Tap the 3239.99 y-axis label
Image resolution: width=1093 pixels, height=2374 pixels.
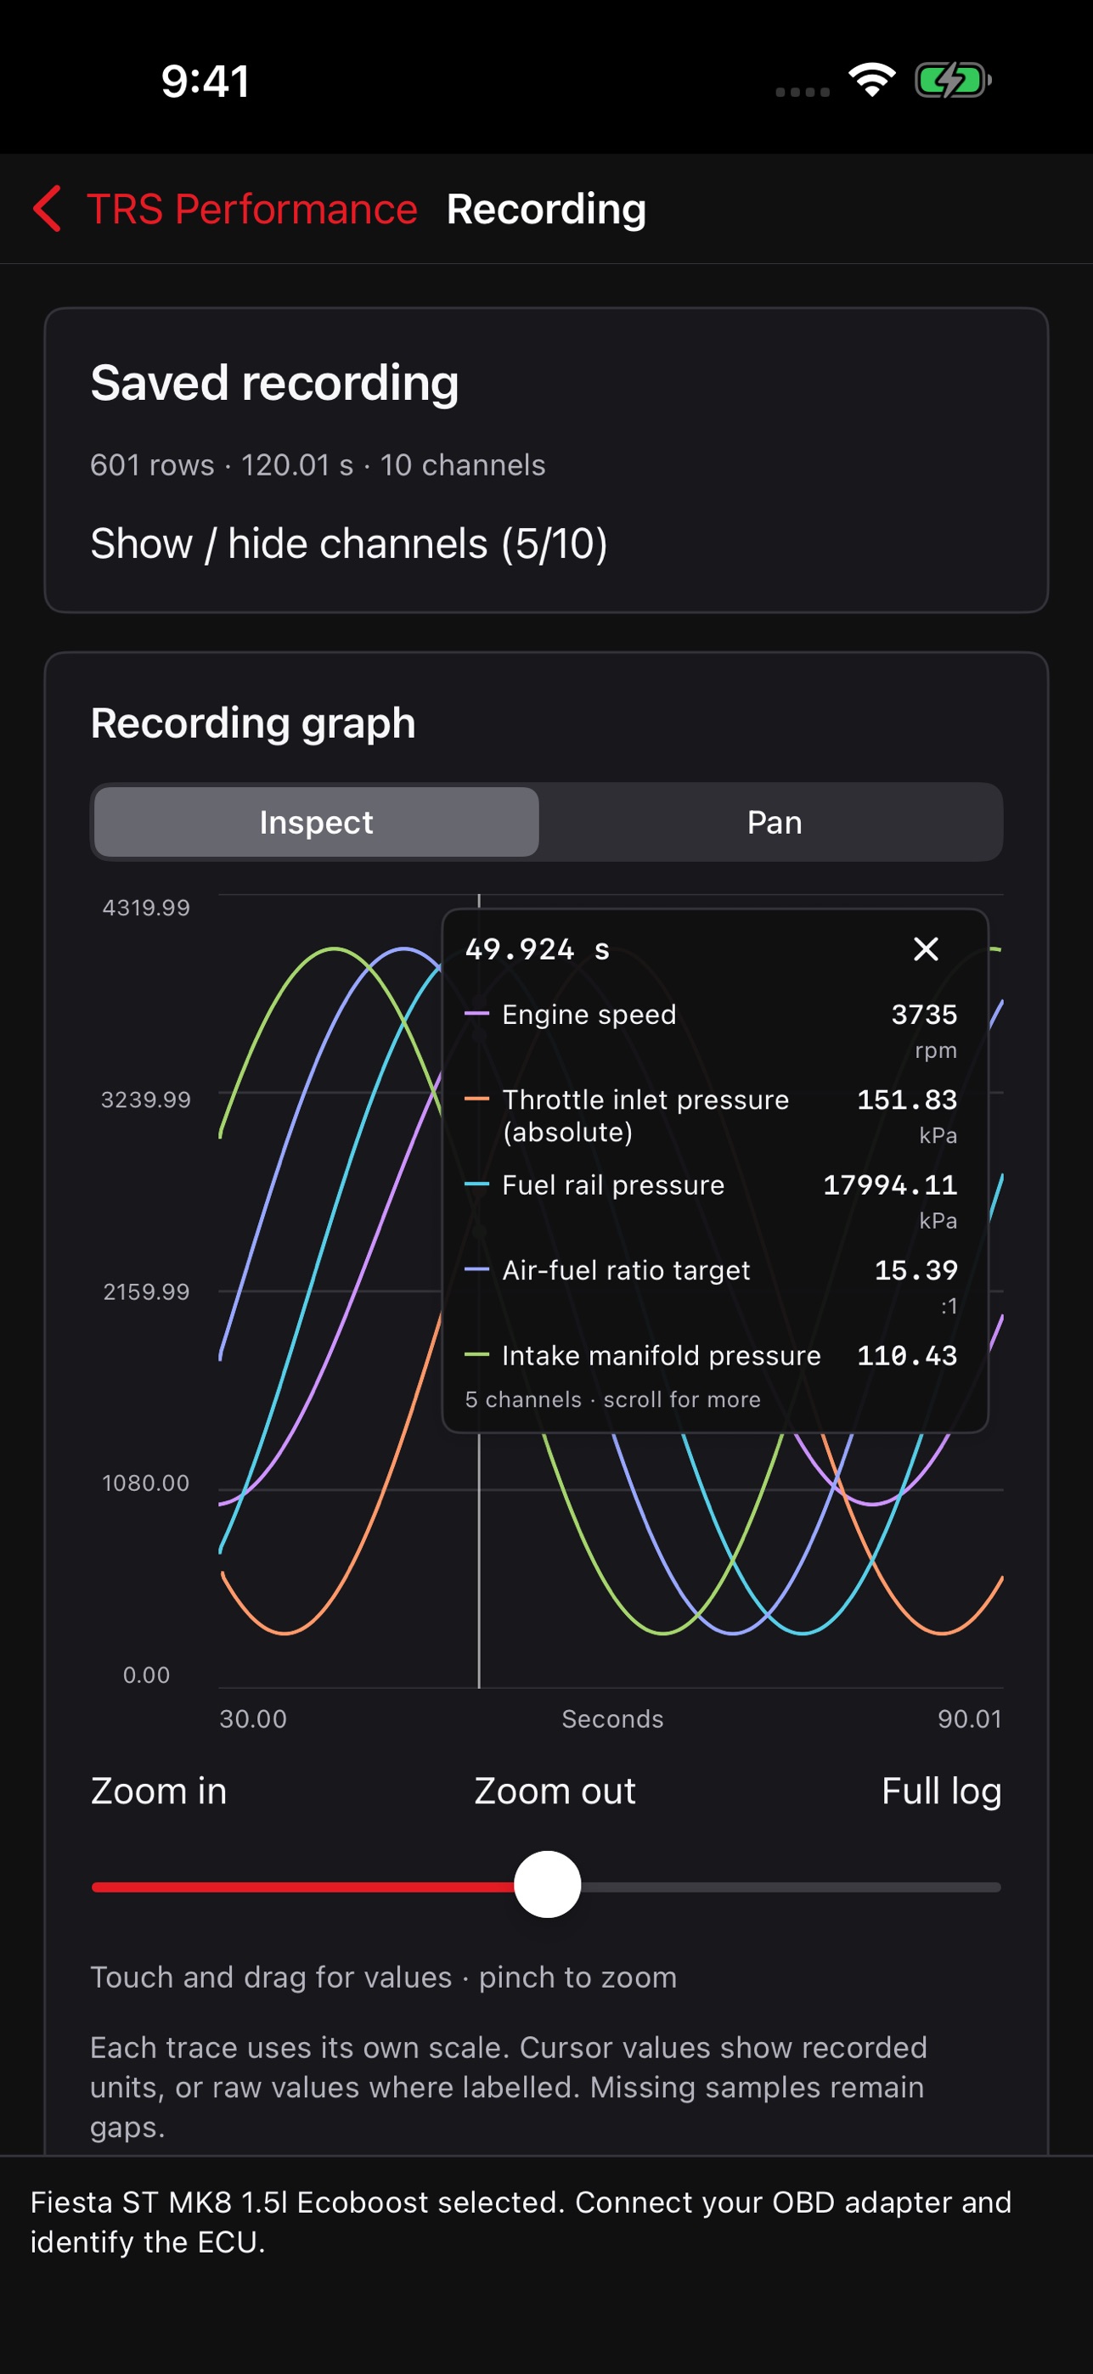coord(145,1100)
